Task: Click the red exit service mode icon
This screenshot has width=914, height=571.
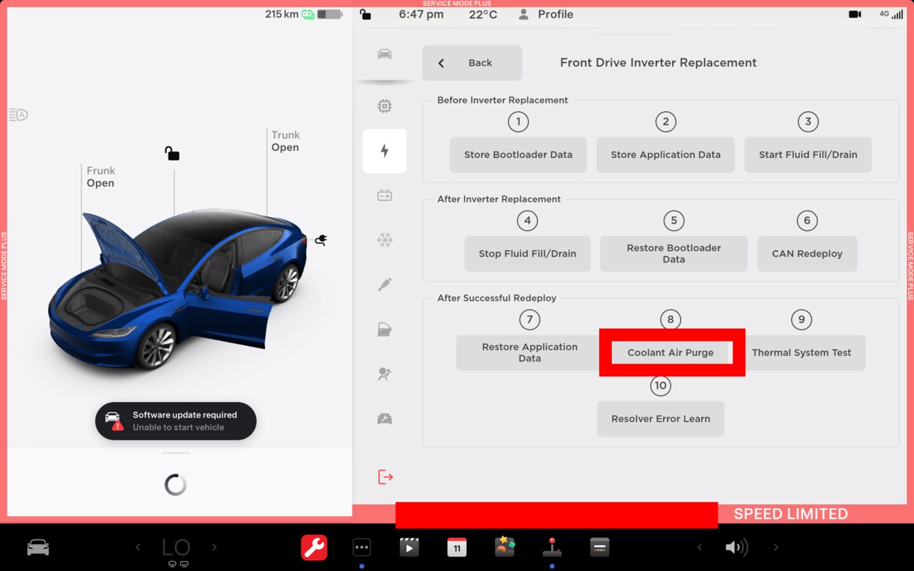Action: (x=385, y=477)
